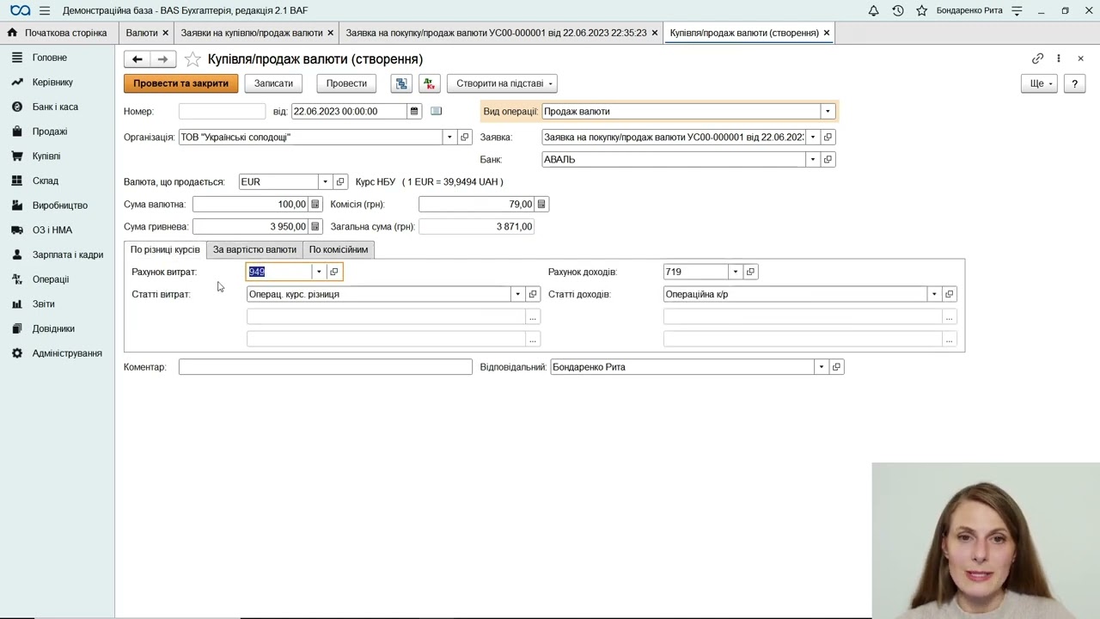This screenshot has width=1100, height=619.
Task: Open document structure icon in toolbar
Action: click(401, 83)
